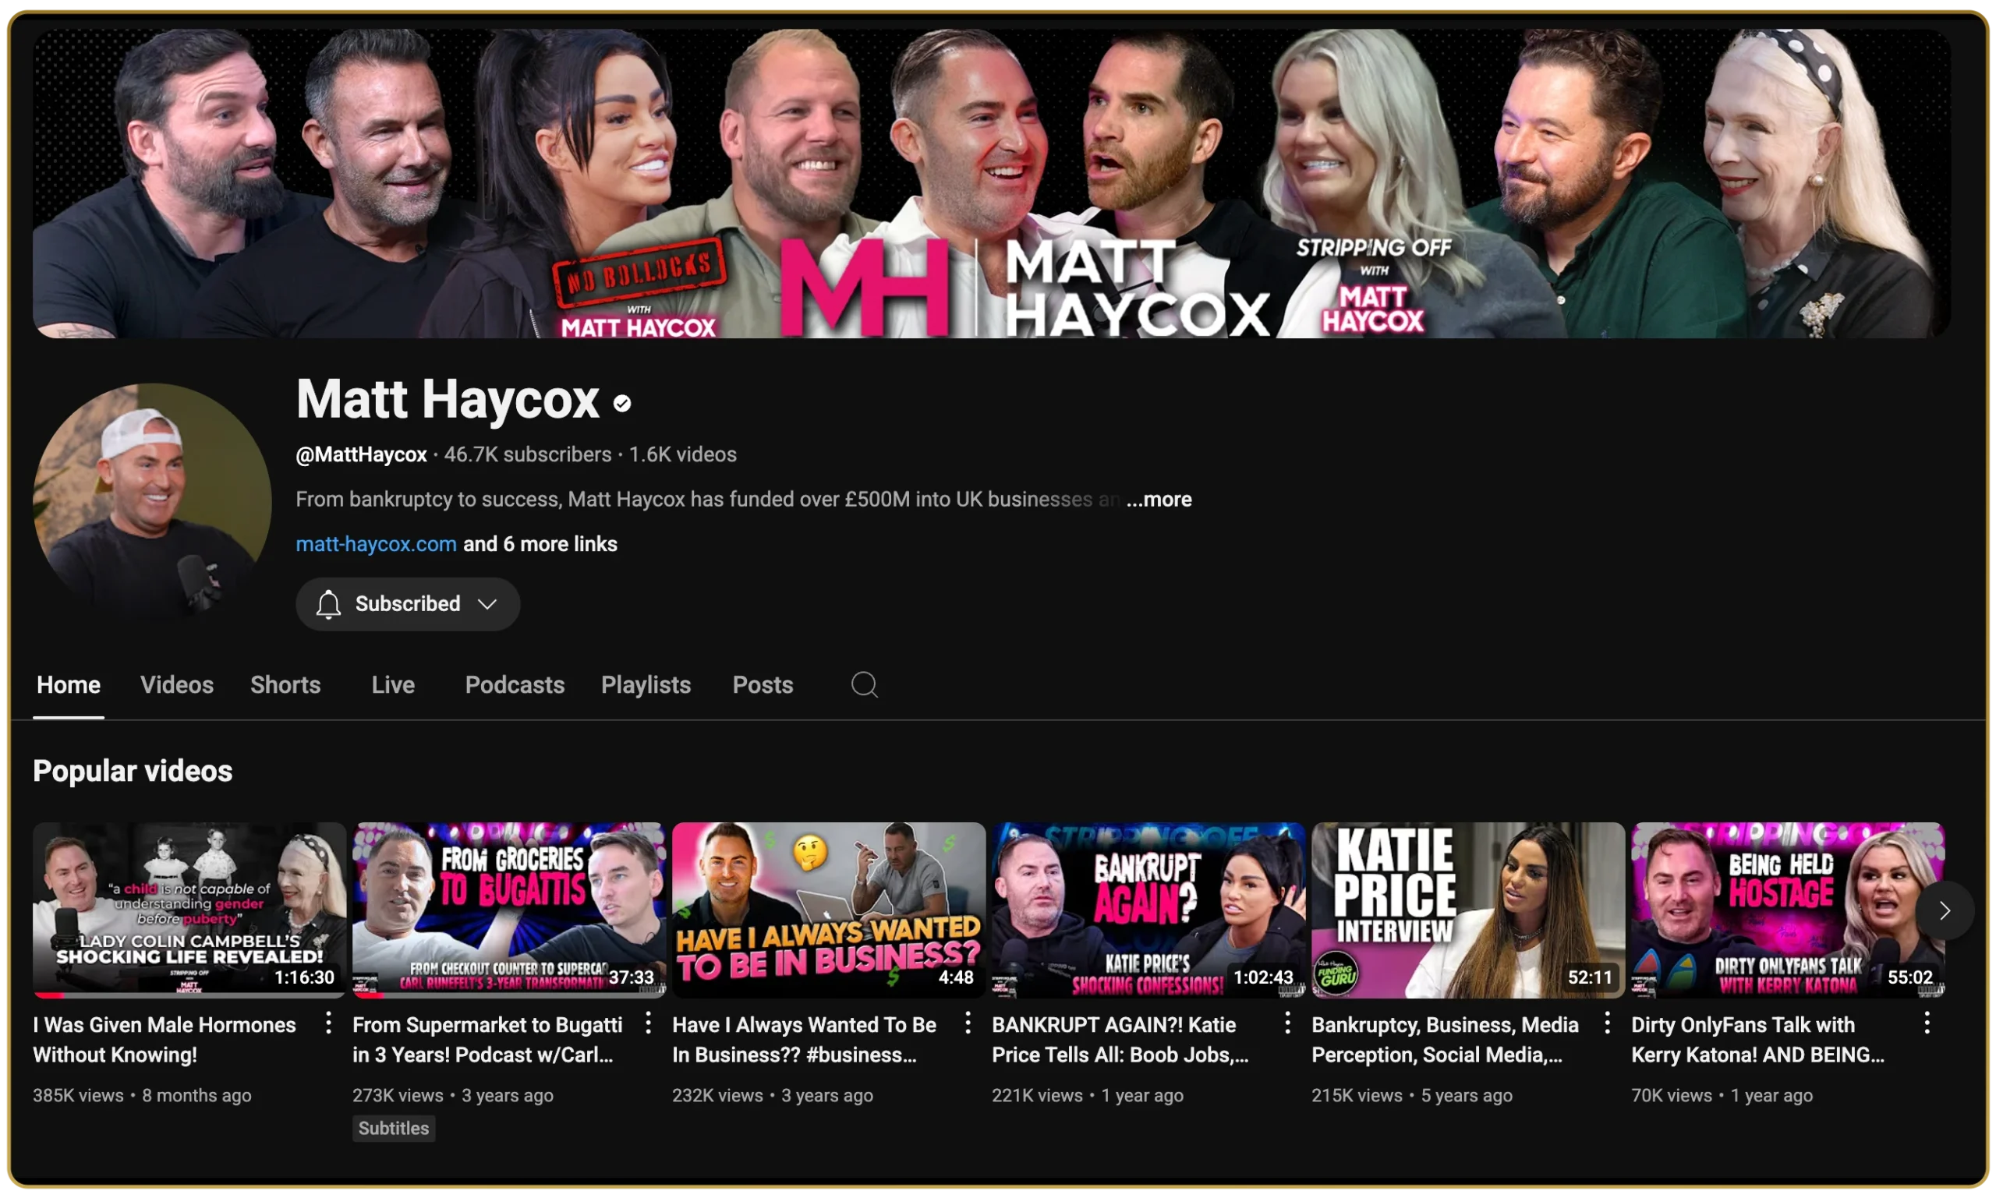Screen dimensions: 1996x1198
Task: Click the 'Popular videos' section heading
Action: point(133,771)
